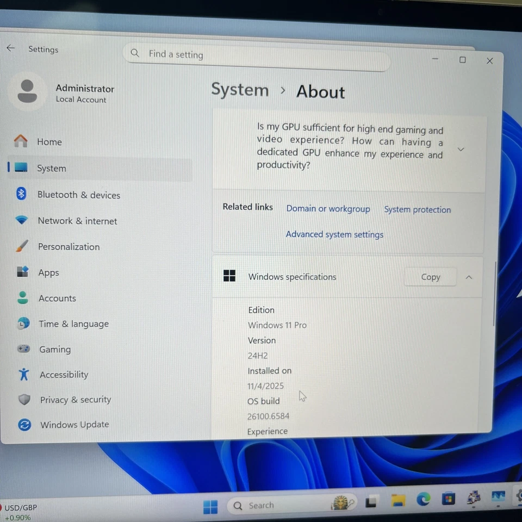Click the Network wifi icon
This screenshot has width=522, height=522.
[22, 220]
